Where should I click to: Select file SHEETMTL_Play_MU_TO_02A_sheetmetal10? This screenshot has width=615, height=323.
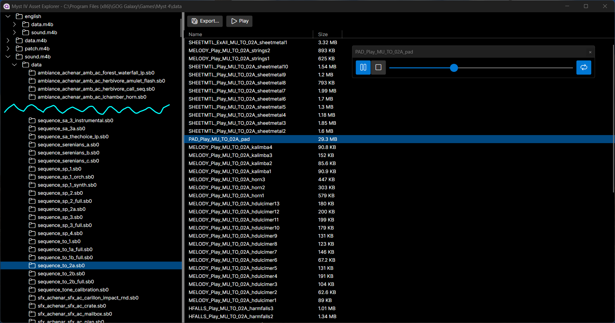click(238, 66)
